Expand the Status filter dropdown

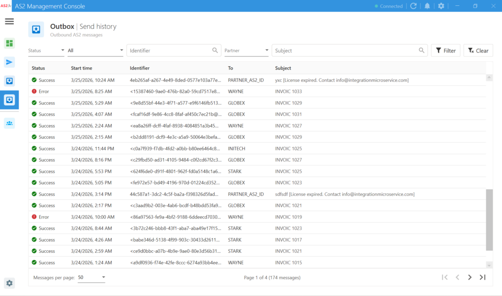(46, 51)
